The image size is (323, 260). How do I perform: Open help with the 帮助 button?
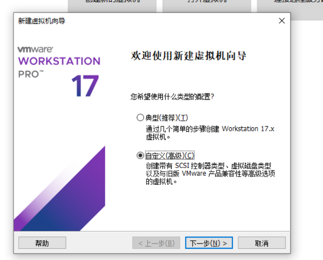42,243
